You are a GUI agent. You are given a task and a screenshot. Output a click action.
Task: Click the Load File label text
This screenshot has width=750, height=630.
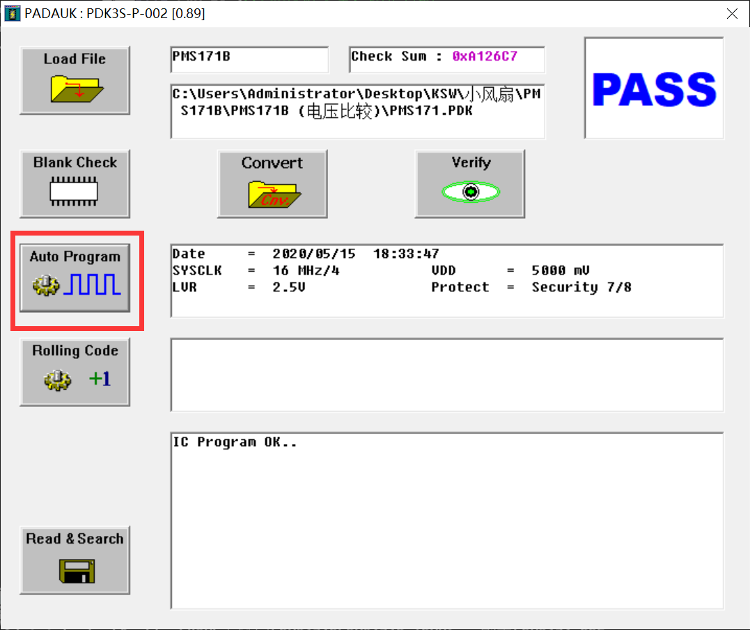[75, 59]
